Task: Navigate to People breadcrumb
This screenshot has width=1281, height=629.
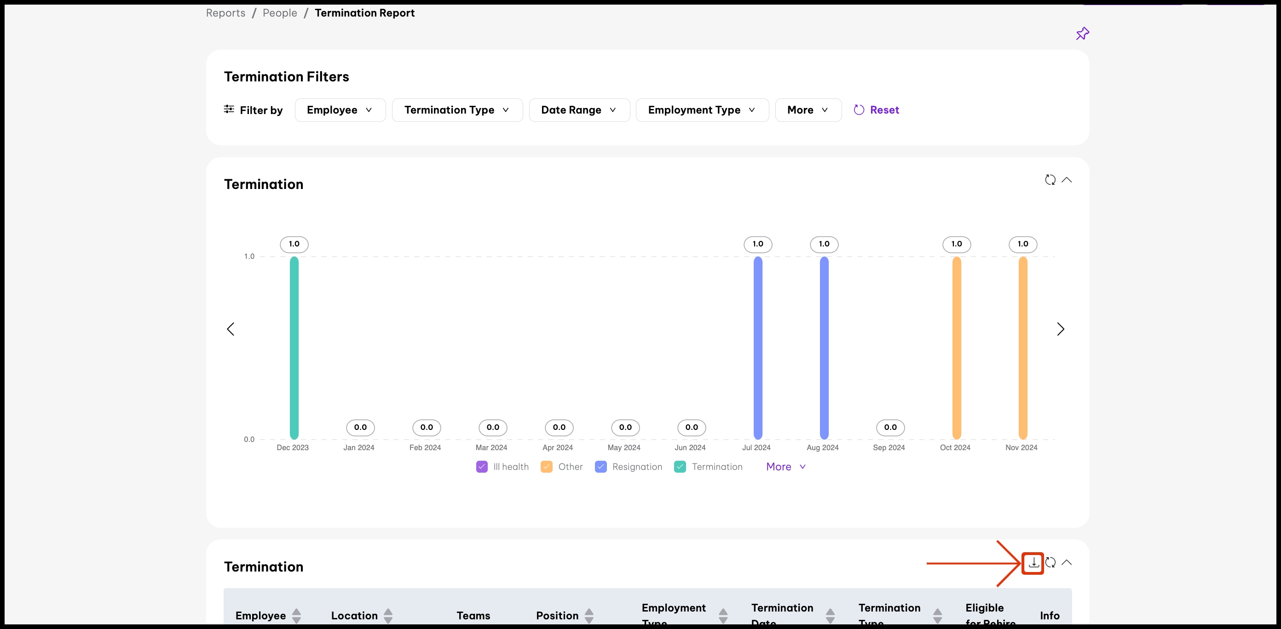Action: 279,13
